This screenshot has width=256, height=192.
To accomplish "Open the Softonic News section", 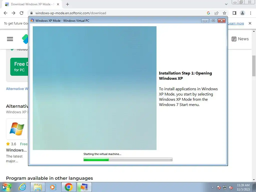I will tap(240, 39).
